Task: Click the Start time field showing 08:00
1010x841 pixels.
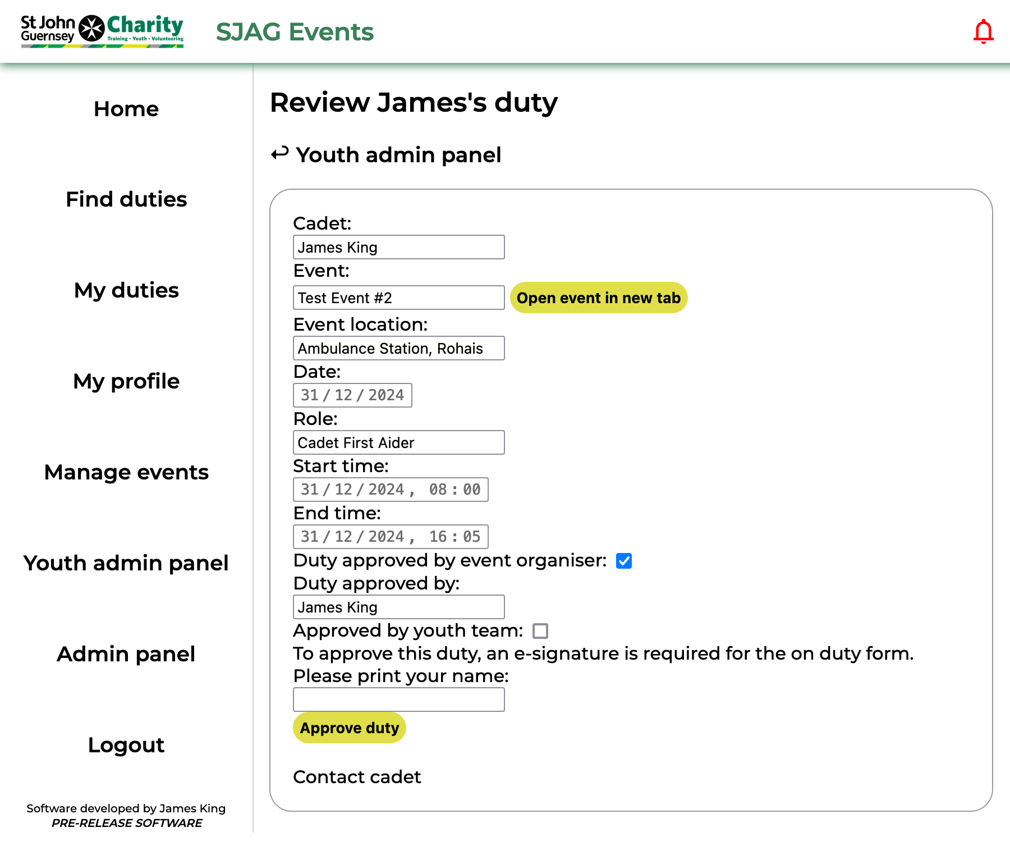Action: (391, 490)
